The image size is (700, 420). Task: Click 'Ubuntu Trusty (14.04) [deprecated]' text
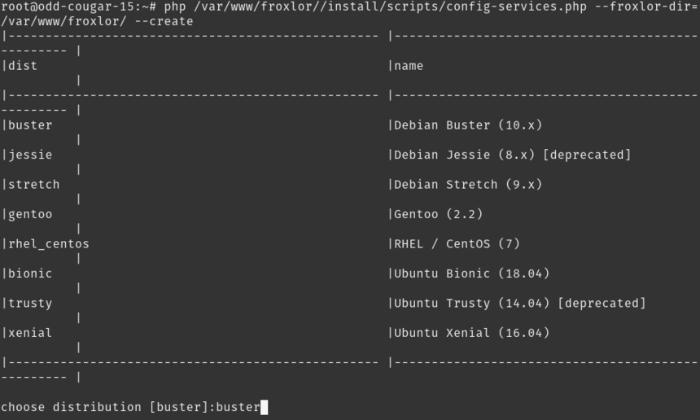click(x=519, y=303)
